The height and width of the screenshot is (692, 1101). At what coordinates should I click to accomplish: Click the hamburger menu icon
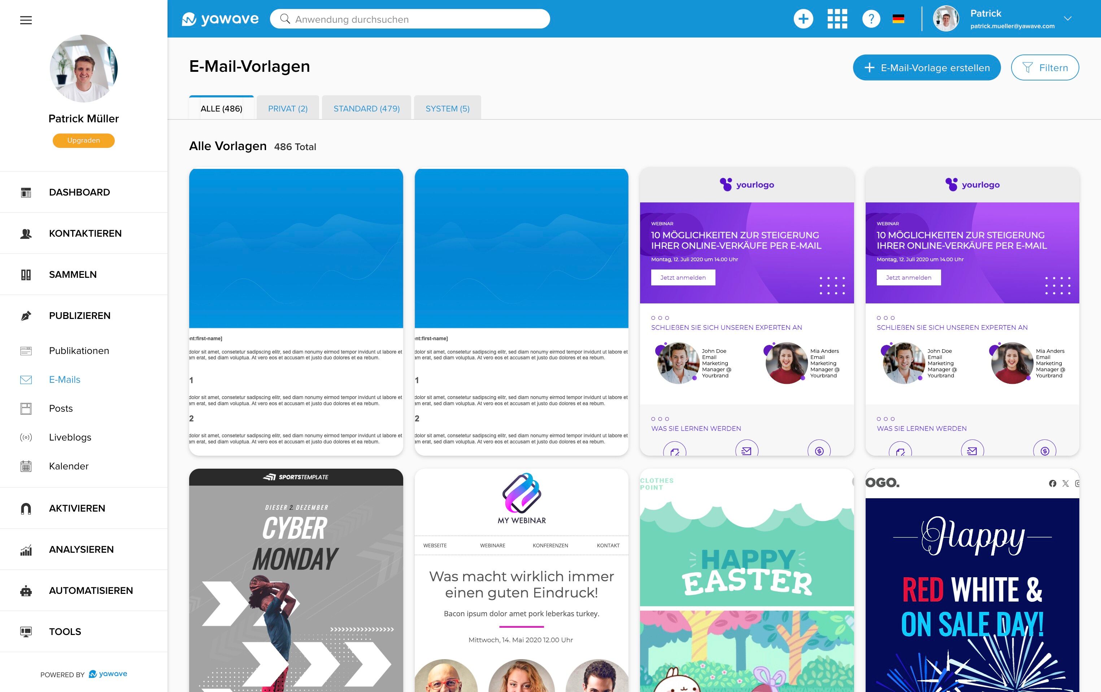[26, 20]
